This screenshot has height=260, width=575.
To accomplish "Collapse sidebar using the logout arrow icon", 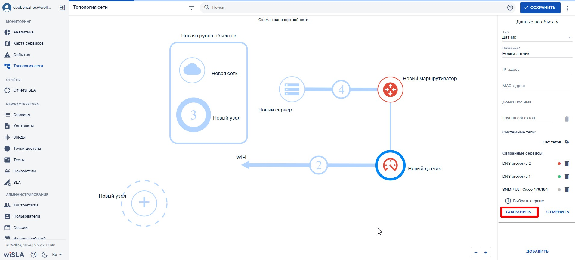I will coord(62,8).
